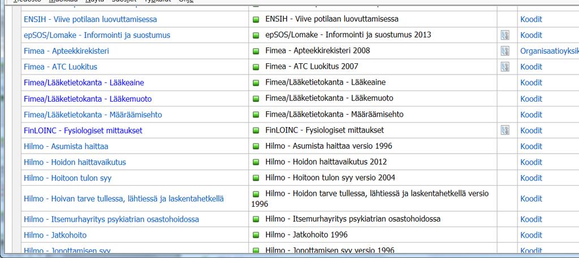This screenshot has width=579, height=258.
Task: Click Koodit in Fimea - ATC Luokitus row
Action: click(x=531, y=67)
